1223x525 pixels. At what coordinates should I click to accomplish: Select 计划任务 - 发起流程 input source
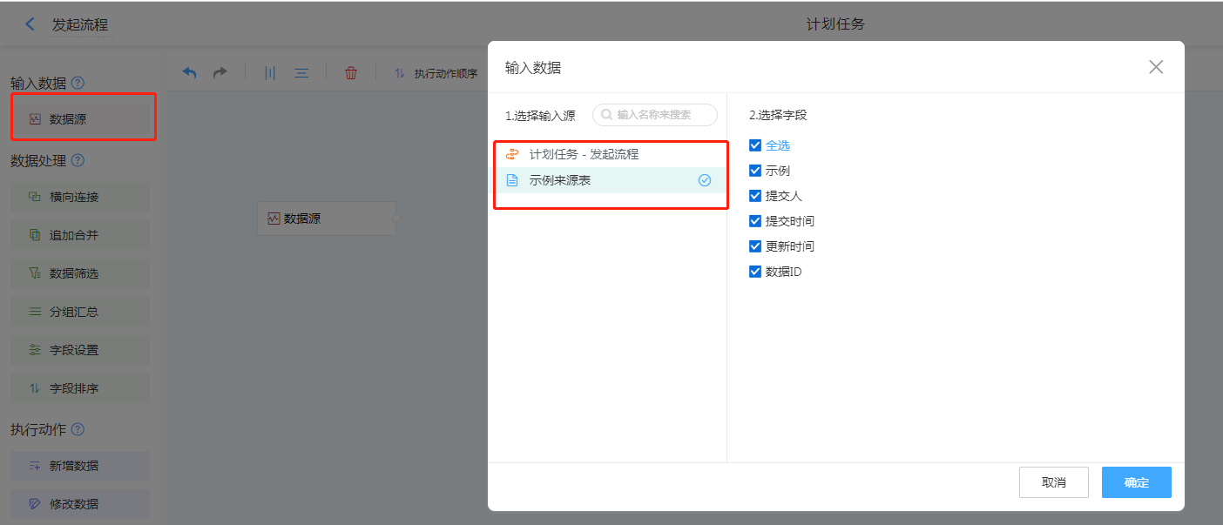tap(584, 154)
